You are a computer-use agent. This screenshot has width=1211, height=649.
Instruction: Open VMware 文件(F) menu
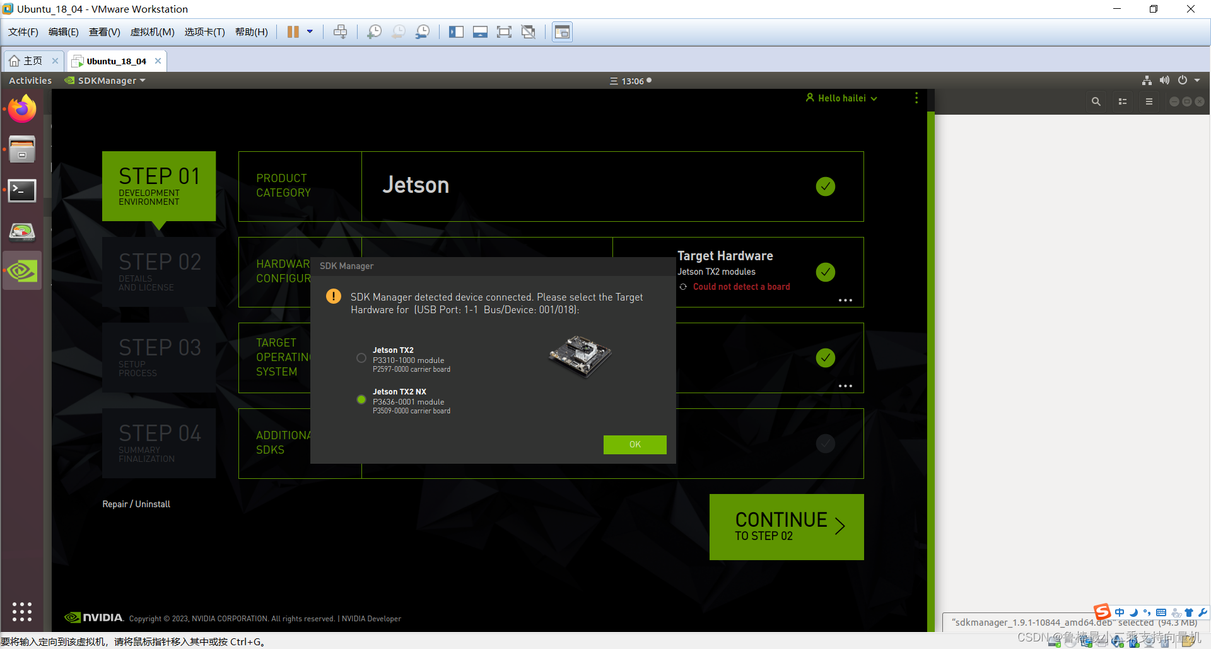click(x=23, y=32)
